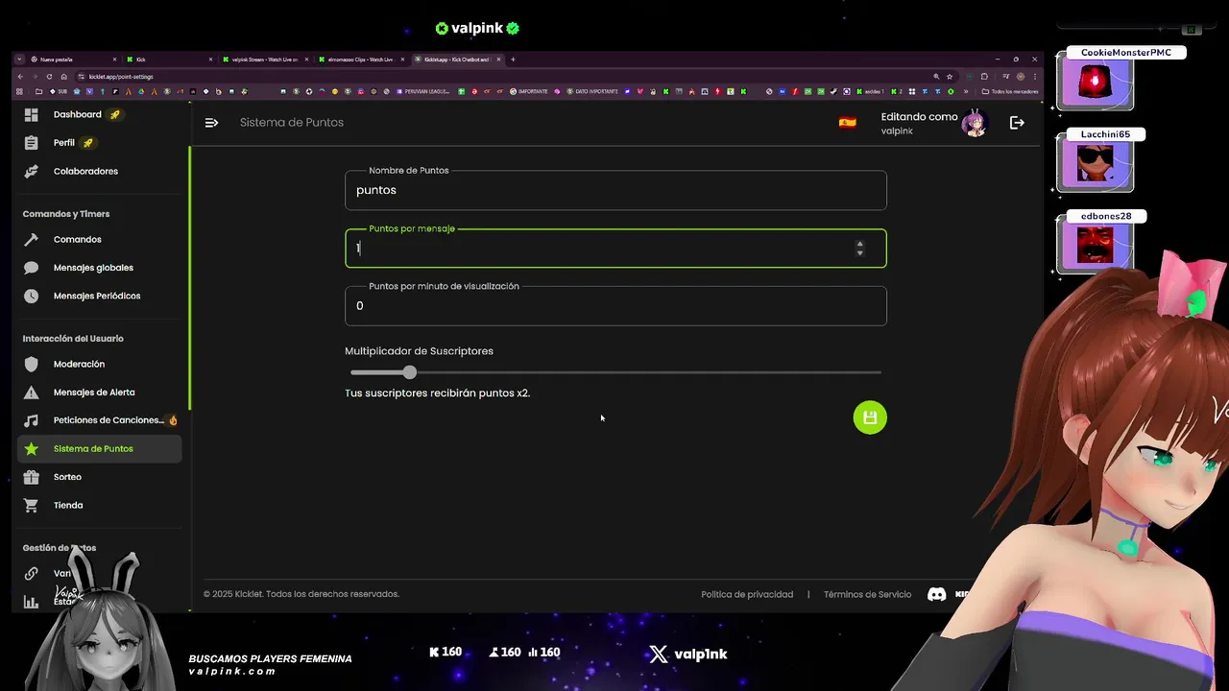Click the zoom magnifier icon in the address bar
This screenshot has height=691, width=1229.
(x=936, y=77)
